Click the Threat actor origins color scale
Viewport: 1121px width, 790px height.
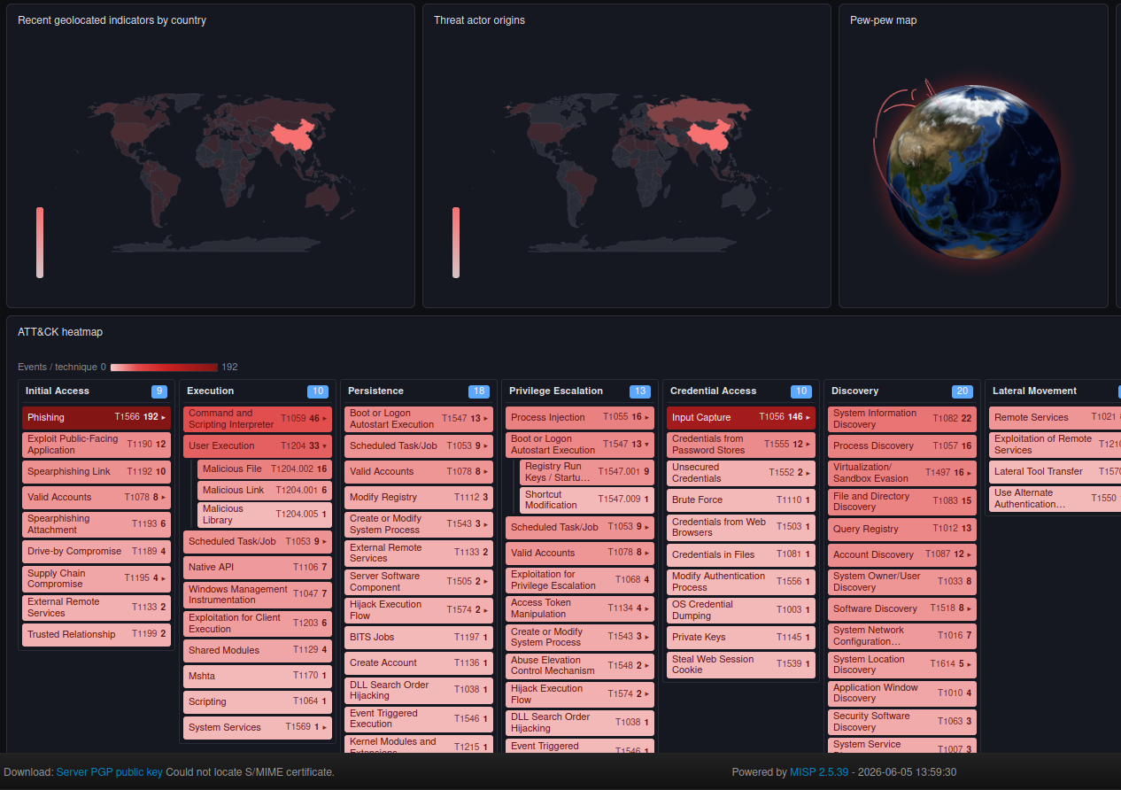pyautogui.click(x=456, y=243)
